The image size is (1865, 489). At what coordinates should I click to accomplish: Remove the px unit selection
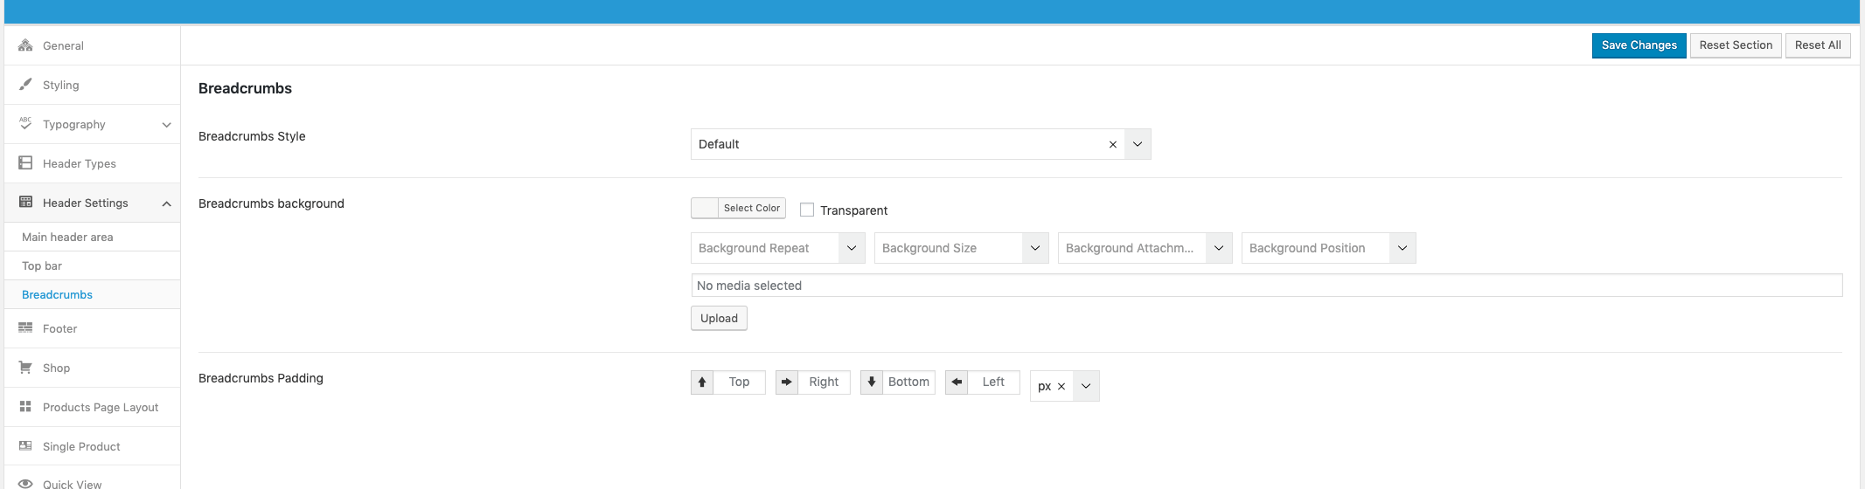click(1061, 387)
